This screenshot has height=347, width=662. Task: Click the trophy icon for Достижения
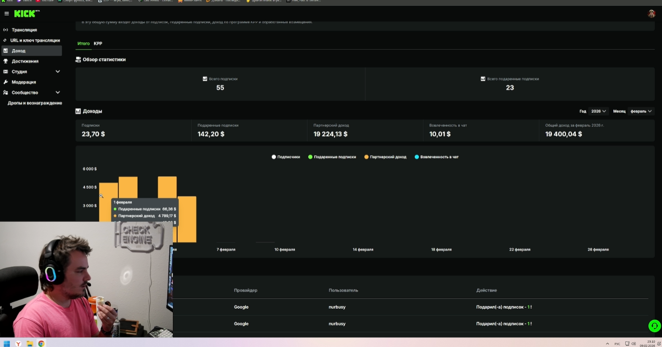click(5, 61)
